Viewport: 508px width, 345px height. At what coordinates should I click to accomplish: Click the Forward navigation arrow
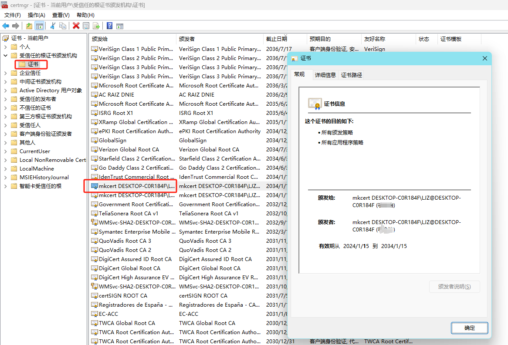pyautogui.click(x=15, y=26)
